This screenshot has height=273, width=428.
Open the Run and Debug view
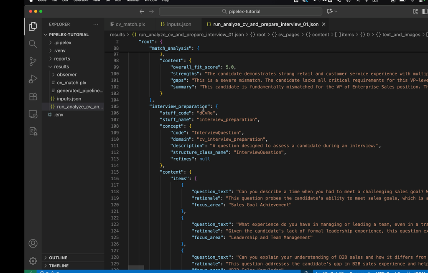coord(33,79)
